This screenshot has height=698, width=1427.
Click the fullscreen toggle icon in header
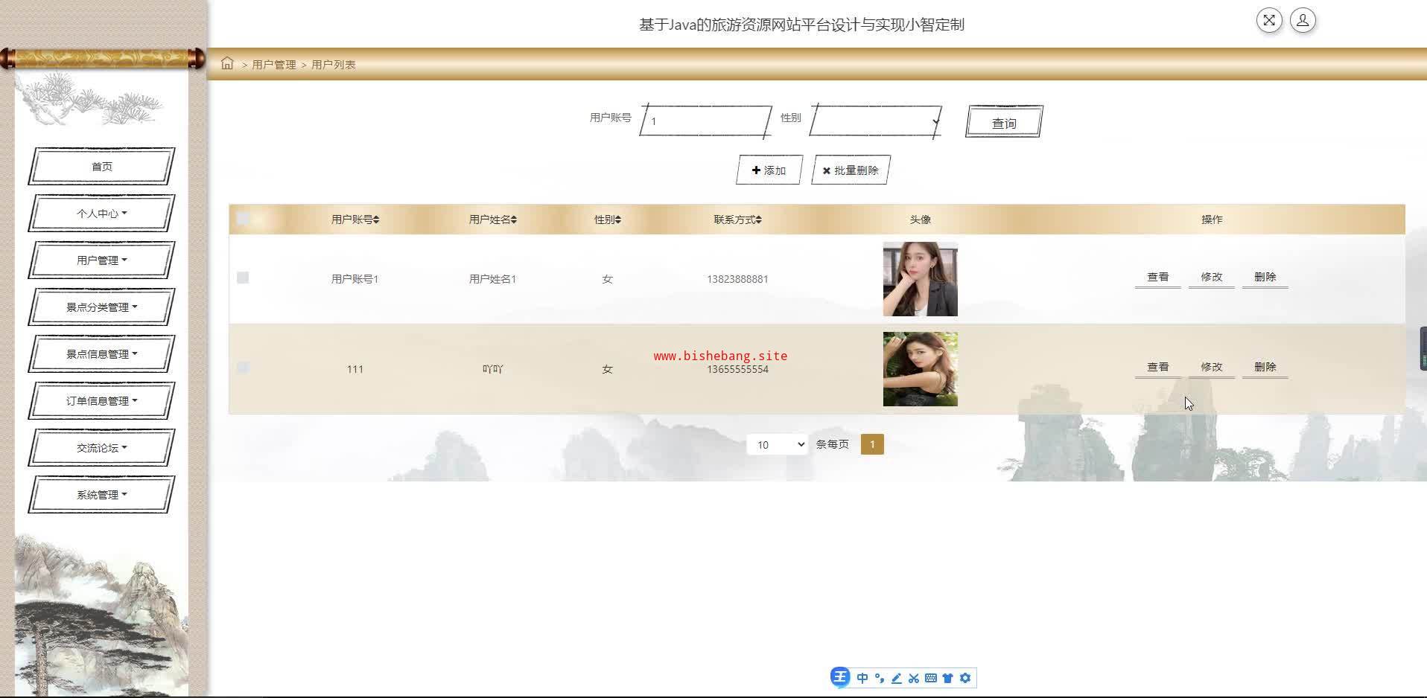pyautogui.click(x=1269, y=20)
